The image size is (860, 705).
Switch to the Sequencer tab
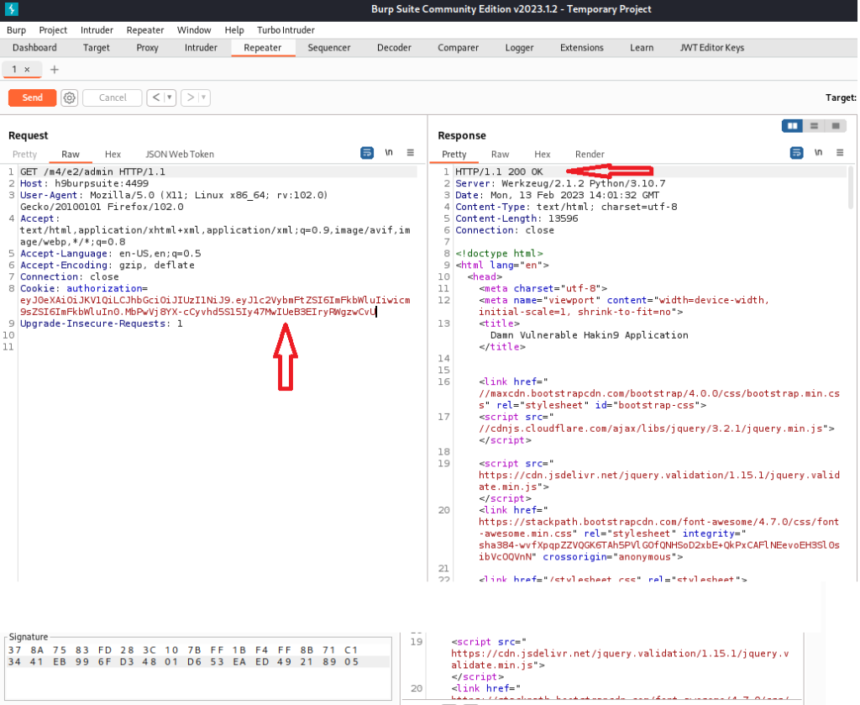(x=329, y=48)
